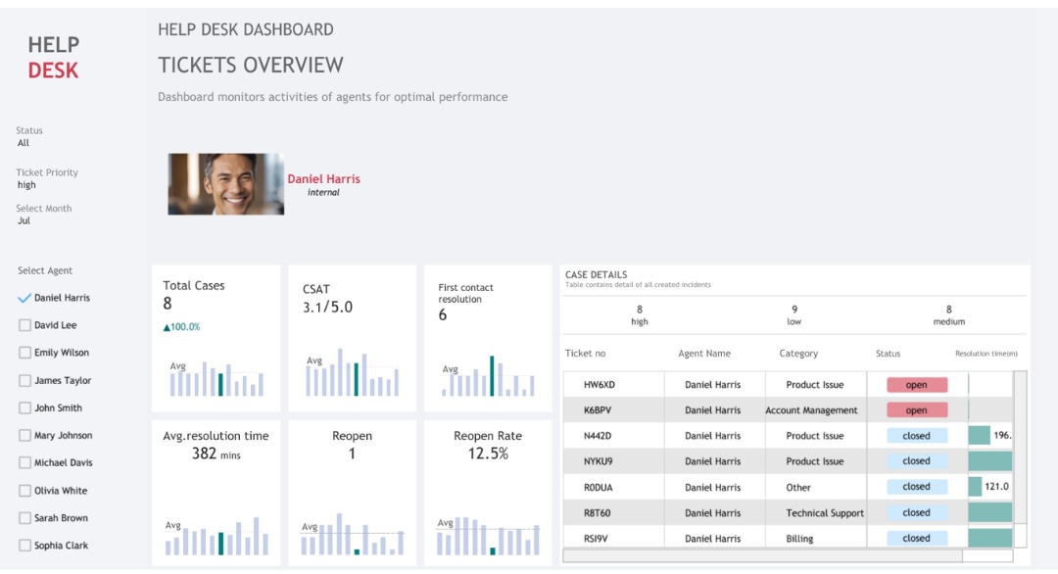
Task: Select Emily Wilson in agent list
Action: (24, 353)
